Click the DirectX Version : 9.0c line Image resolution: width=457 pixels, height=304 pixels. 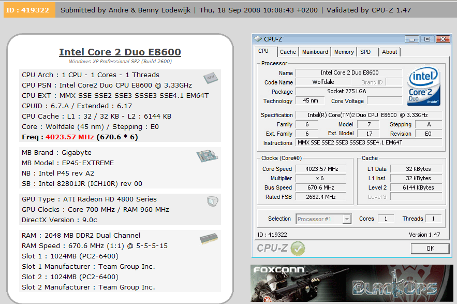pyautogui.click(x=60, y=220)
